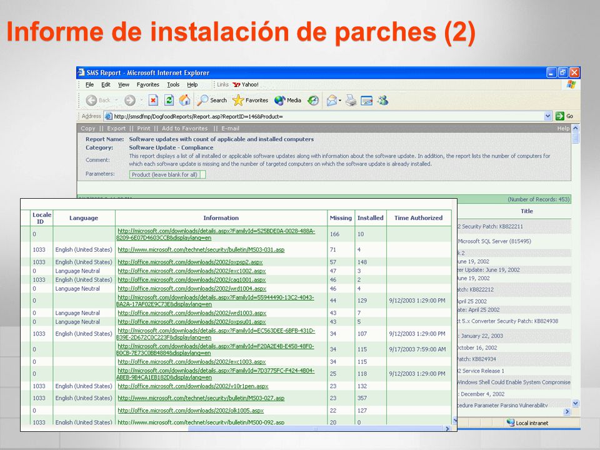Click the Windows flag logo in menu bar
600x450 pixels.
pos(571,84)
